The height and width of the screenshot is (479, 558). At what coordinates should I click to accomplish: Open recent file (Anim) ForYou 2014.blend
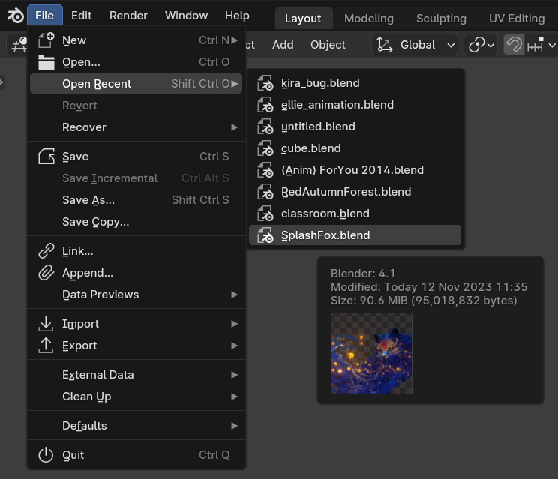pyautogui.click(x=355, y=170)
